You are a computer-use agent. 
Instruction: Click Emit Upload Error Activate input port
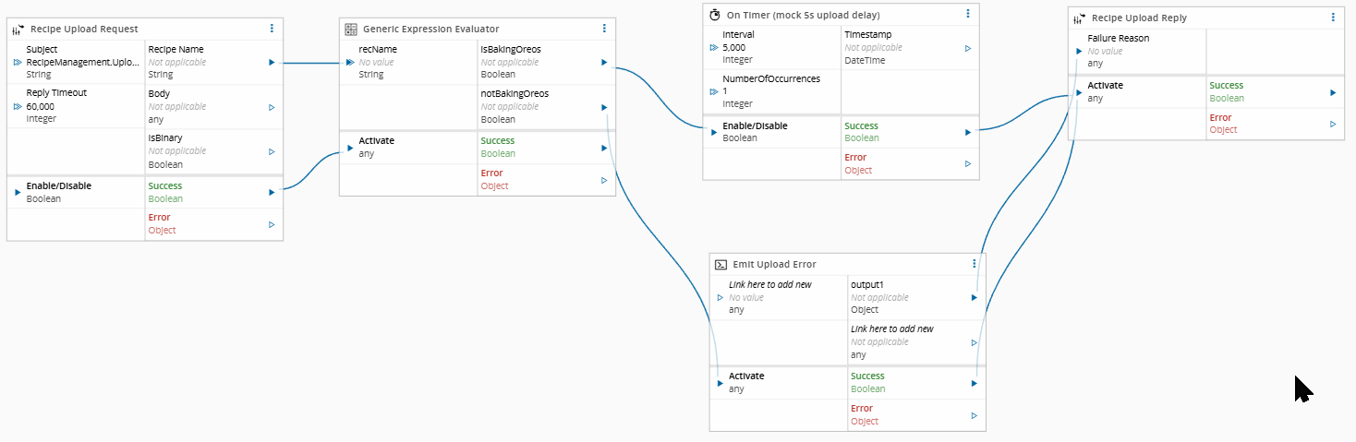pyautogui.click(x=720, y=382)
